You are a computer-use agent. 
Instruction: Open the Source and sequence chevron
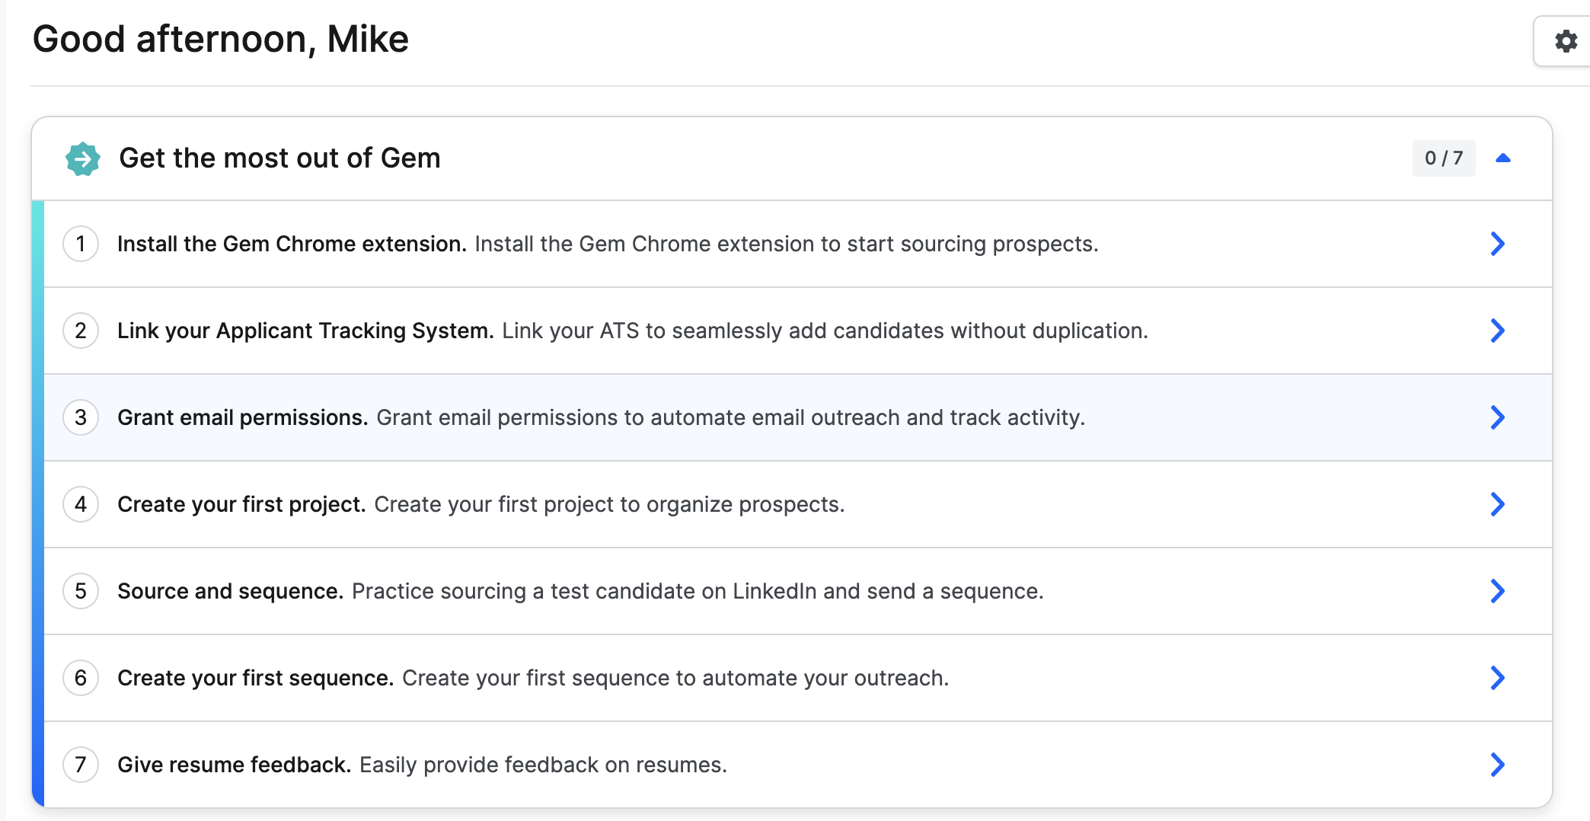click(1497, 591)
